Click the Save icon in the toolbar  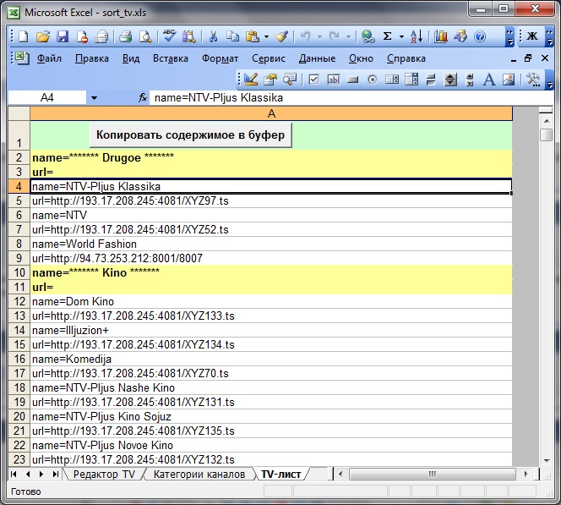pyautogui.click(x=62, y=36)
